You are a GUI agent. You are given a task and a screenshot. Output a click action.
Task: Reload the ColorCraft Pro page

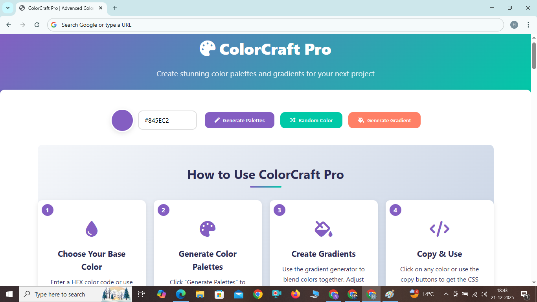click(x=37, y=24)
